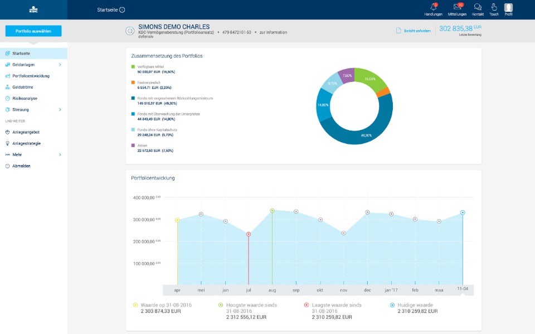Open the Touch icon in header
Image resolution: width=535 pixels, height=334 pixels.
494,7
